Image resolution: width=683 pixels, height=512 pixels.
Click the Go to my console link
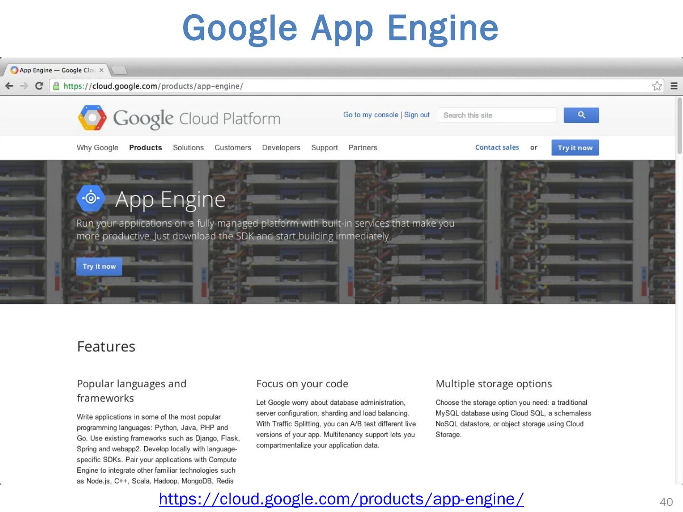pyautogui.click(x=370, y=115)
